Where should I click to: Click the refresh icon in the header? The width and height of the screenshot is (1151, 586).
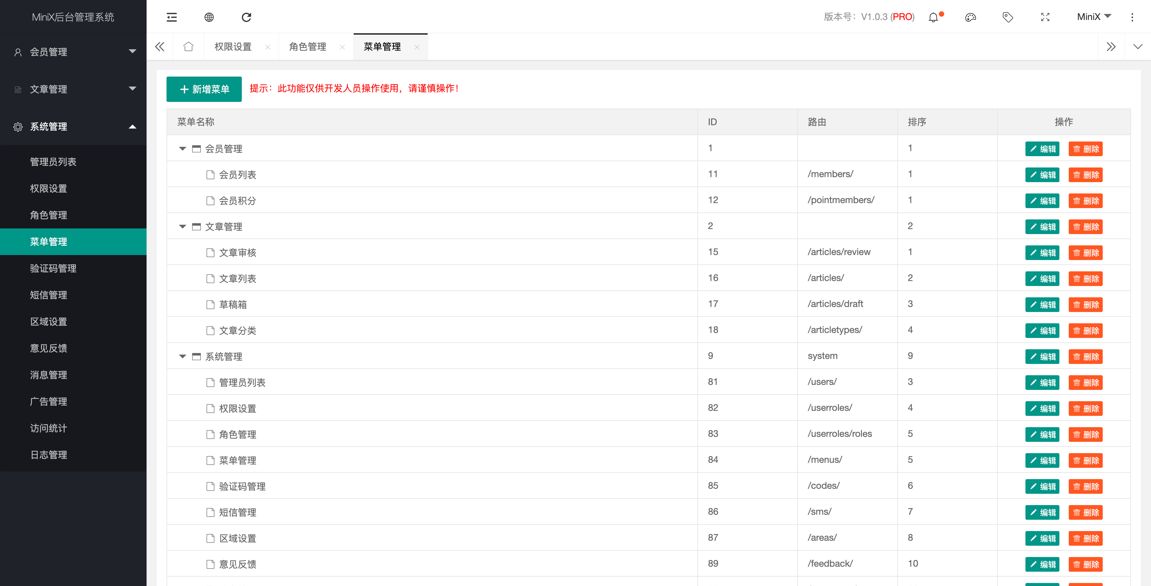246,17
